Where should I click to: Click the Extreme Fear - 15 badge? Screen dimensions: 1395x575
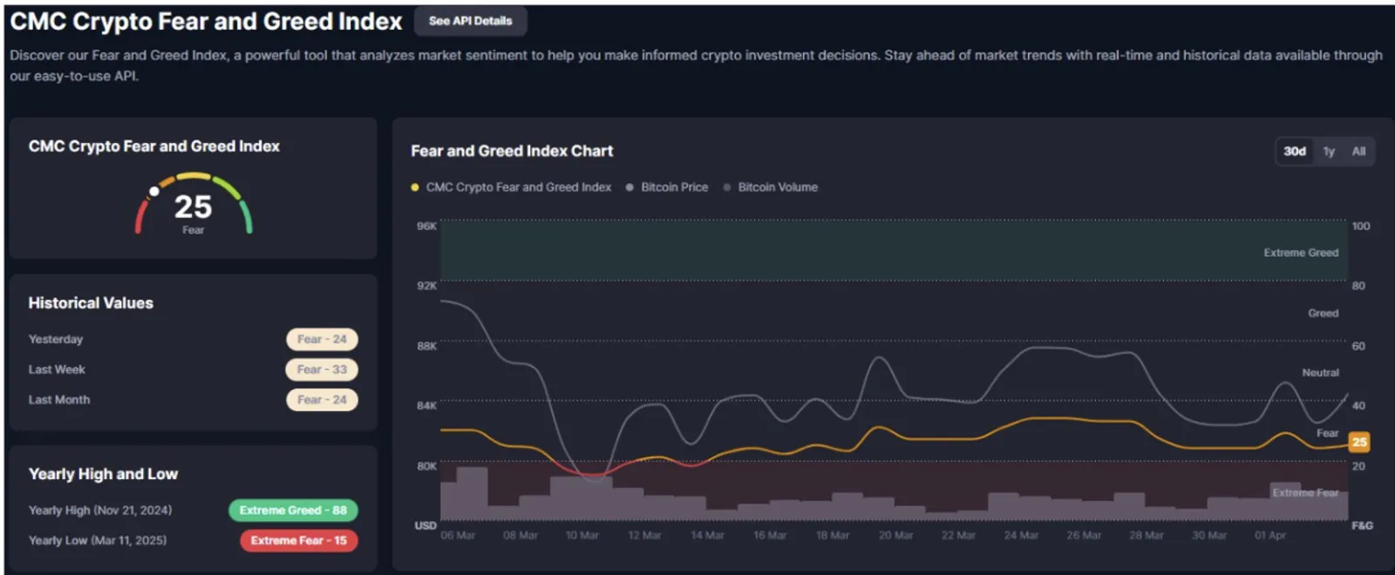click(299, 541)
